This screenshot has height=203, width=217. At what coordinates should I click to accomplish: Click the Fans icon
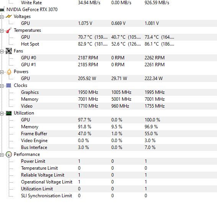pyautogui.click(x=9, y=51)
